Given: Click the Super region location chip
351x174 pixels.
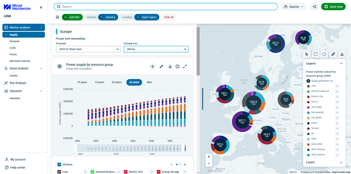Looking at the screenshot, I should coord(147,17).
